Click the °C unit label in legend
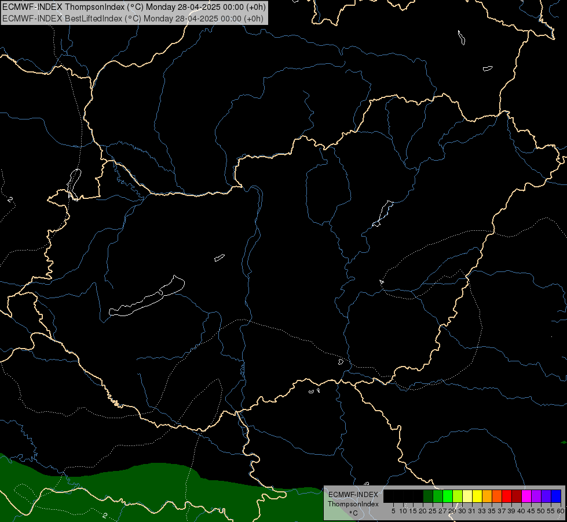 point(353,513)
